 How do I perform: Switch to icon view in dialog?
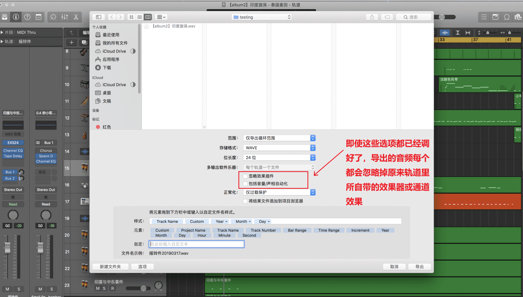tap(131, 17)
